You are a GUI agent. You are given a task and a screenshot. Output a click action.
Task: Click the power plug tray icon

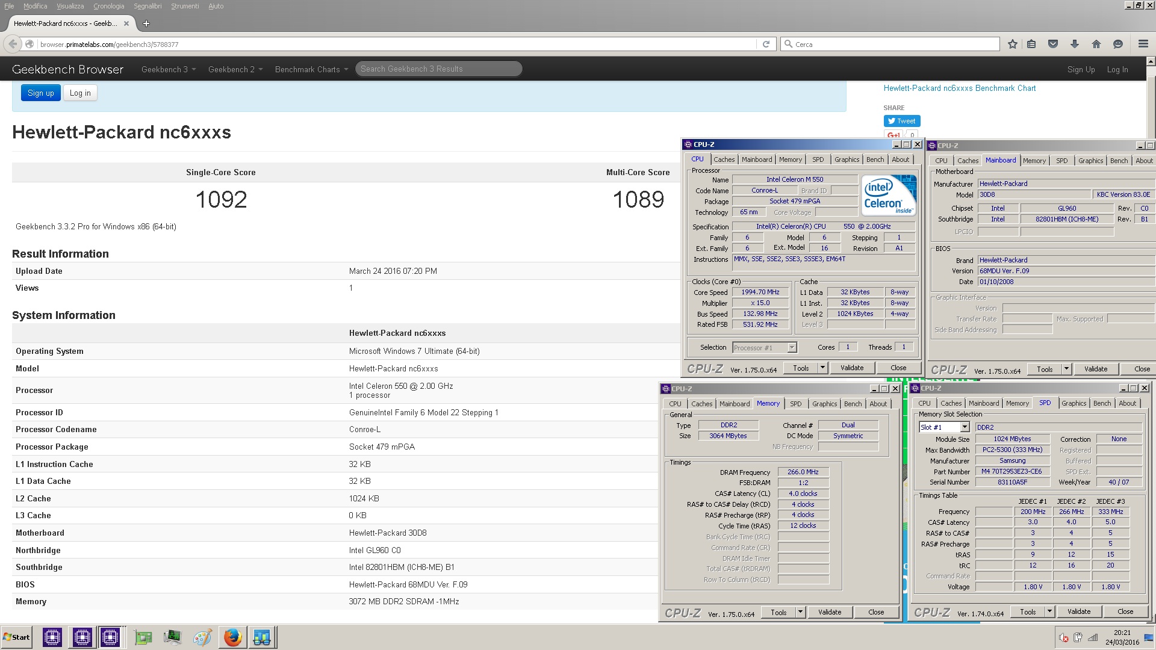pyautogui.click(x=1078, y=637)
